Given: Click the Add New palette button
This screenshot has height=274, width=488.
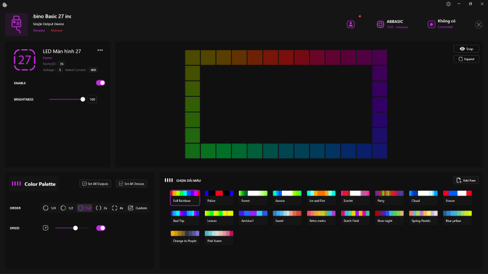Looking at the screenshot, I should point(466,180).
